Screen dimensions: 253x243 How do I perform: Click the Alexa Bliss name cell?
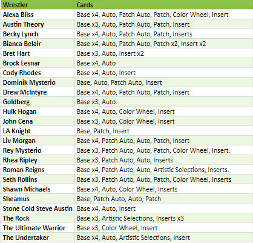point(38,15)
